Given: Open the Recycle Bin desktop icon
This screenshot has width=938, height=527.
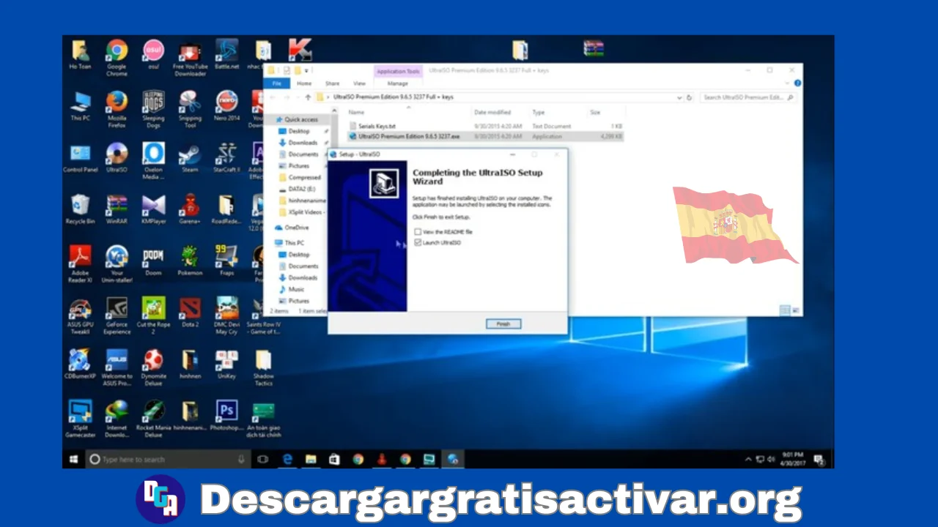Looking at the screenshot, I should tap(80, 209).
